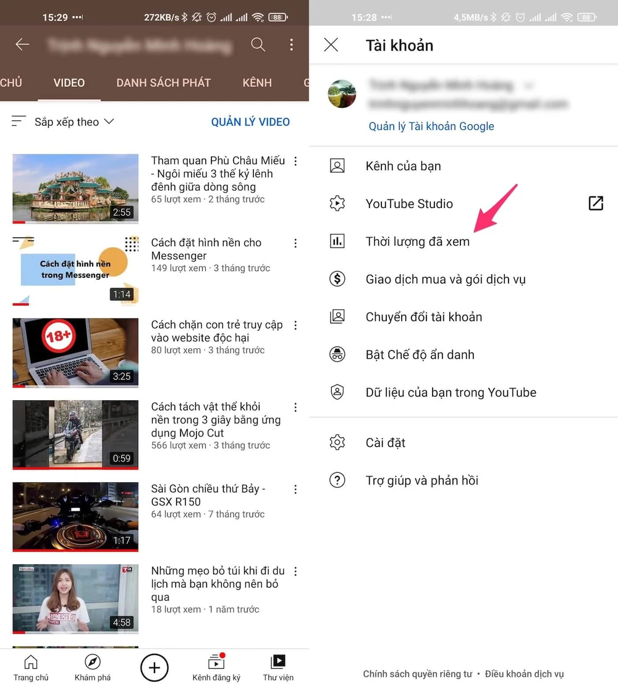Viewport: 618px width, 686px height.
Task: Open Cài đặt settings
Action: click(385, 443)
